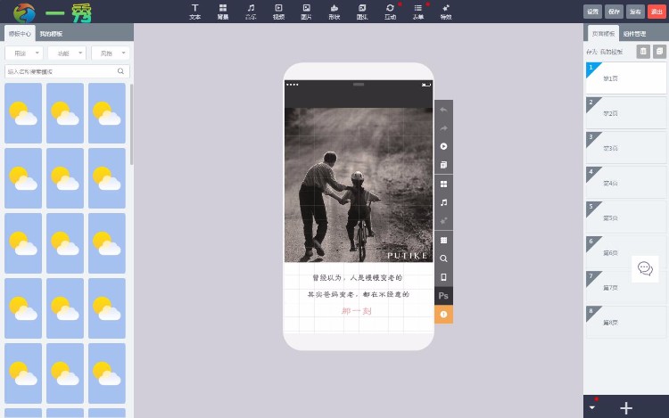Click the red 退出 exit button
The height and width of the screenshot is (418, 669).
pyautogui.click(x=657, y=12)
